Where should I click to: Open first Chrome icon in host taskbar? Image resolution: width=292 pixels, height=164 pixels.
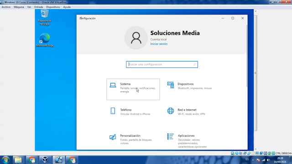coord(31,160)
